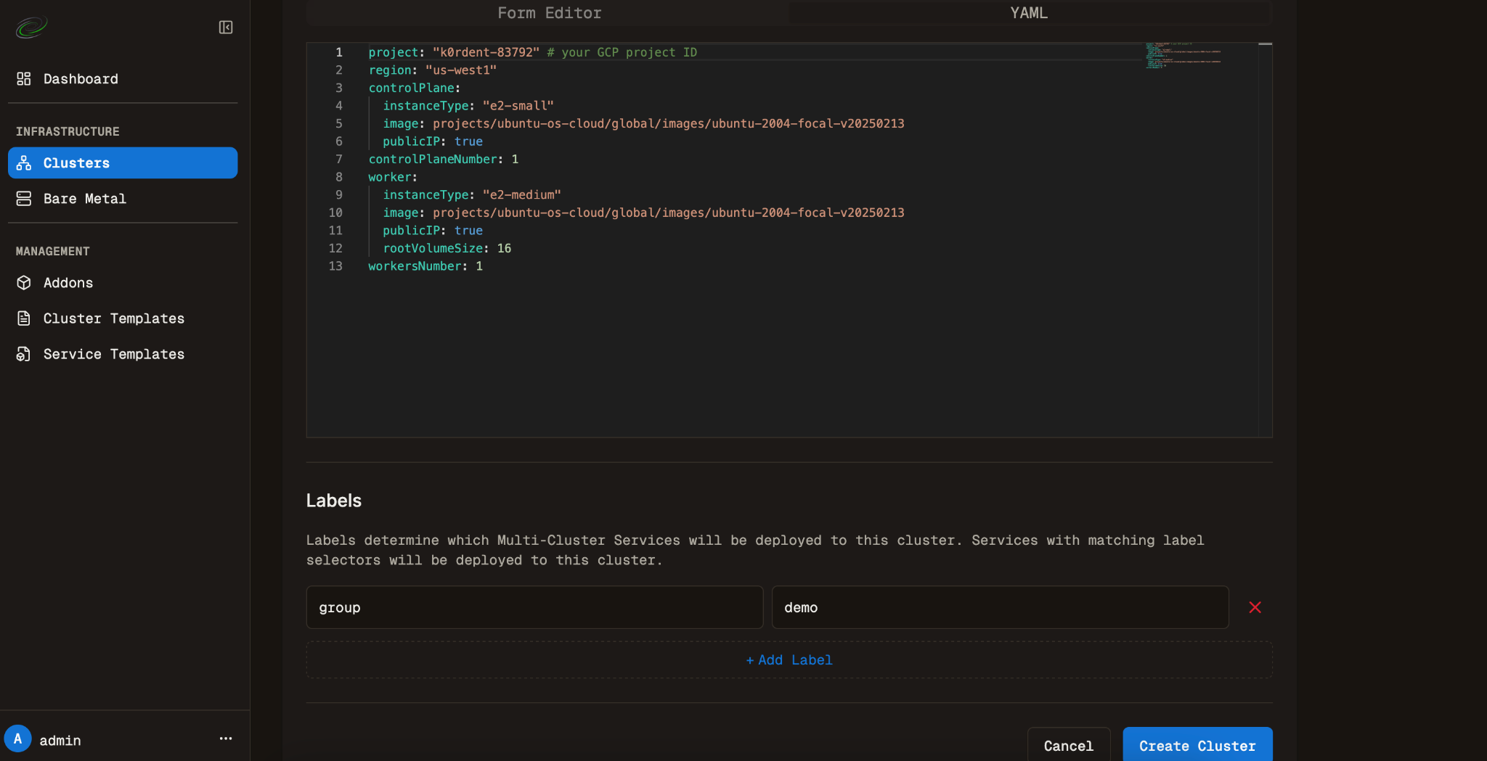Switch to the YAML tab
Screen dimensions: 1487x761
click(1028, 13)
